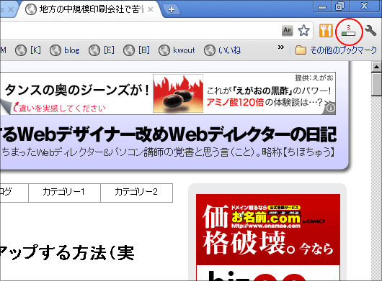Close the 地方の中規模印刷会社 tab
The height and width of the screenshot is (281, 382).
click(x=151, y=9)
